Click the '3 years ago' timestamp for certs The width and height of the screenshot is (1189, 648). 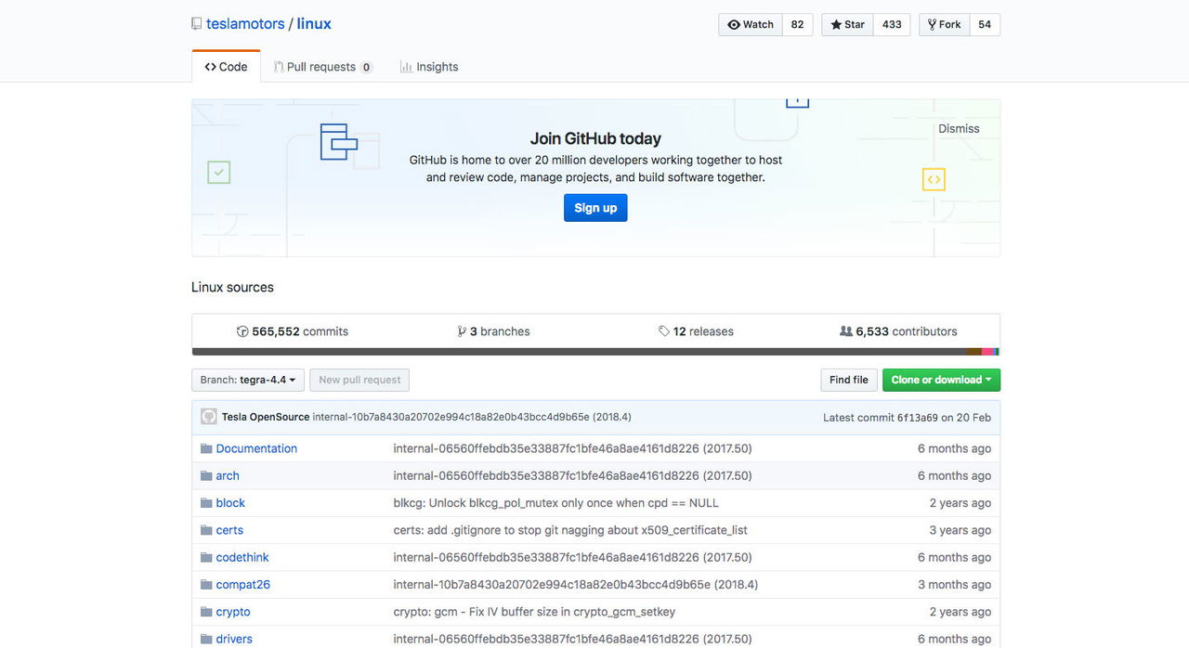pos(960,530)
